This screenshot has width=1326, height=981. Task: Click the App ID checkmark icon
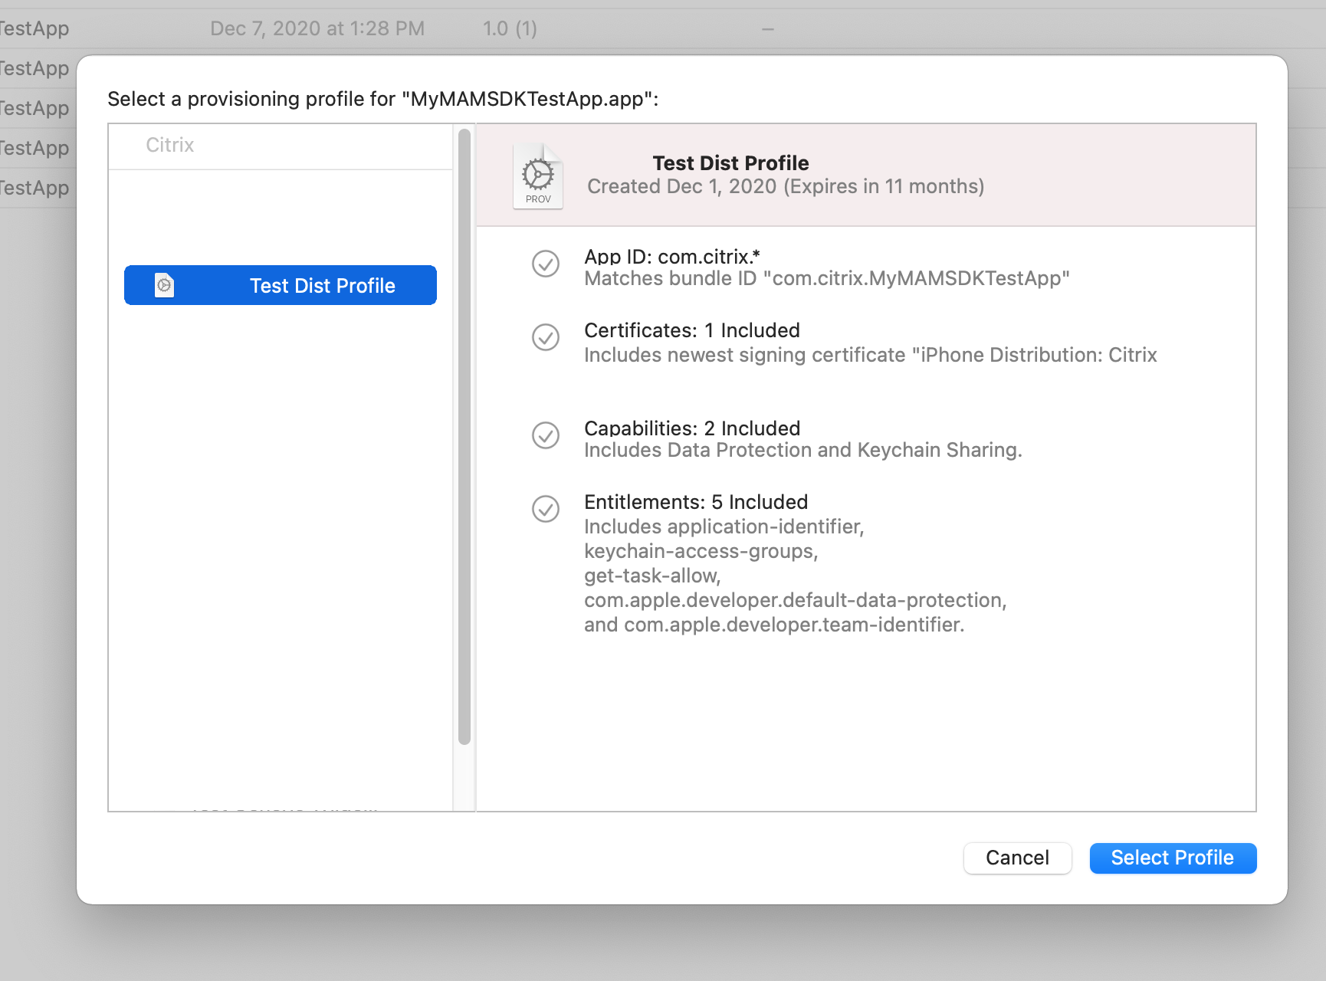546,264
